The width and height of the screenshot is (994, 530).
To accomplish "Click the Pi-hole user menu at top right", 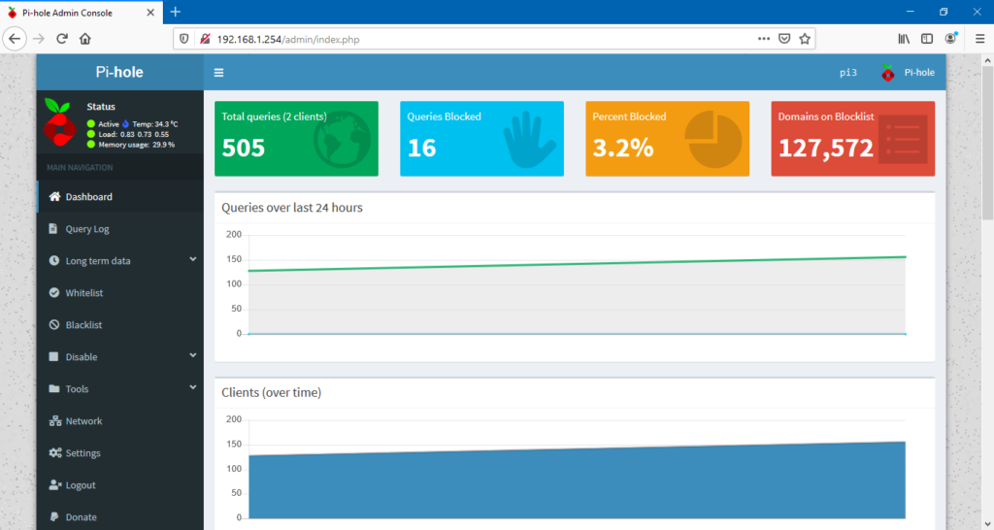I will coord(908,73).
